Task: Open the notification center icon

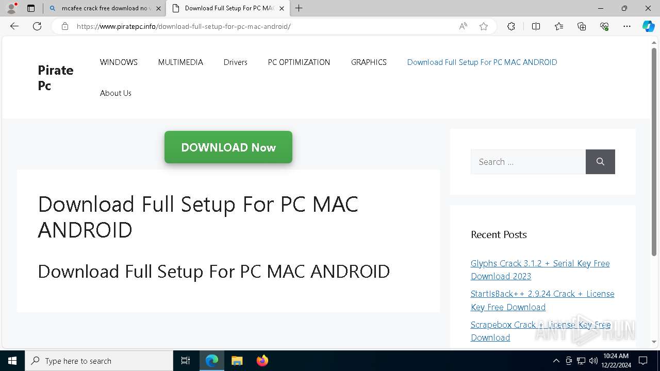Action: [643, 361]
